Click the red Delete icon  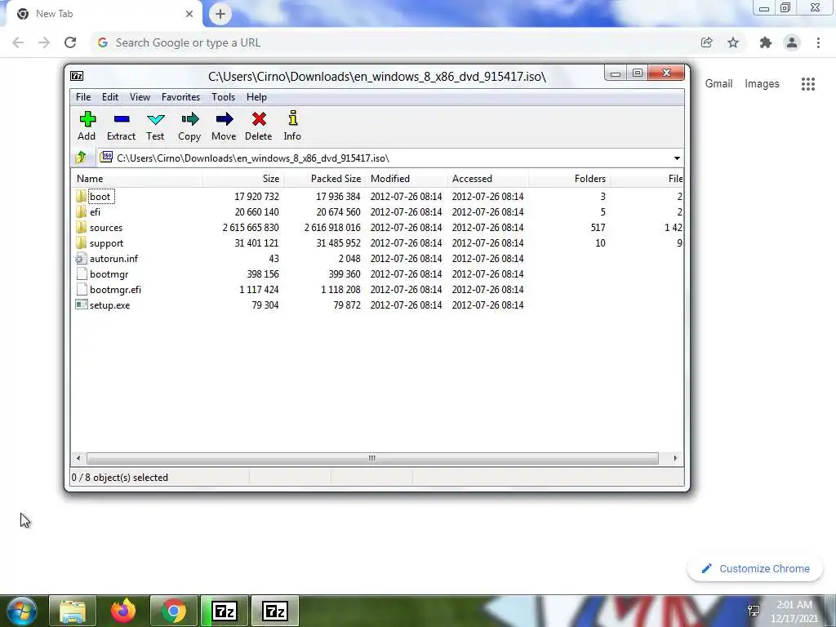pyautogui.click(x=259, y=119)
